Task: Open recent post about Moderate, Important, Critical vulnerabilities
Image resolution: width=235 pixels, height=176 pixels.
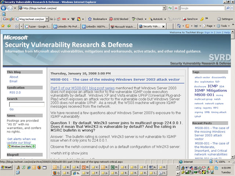Action: click(211, 149)
